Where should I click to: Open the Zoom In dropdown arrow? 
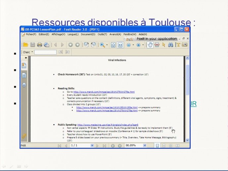143,45
